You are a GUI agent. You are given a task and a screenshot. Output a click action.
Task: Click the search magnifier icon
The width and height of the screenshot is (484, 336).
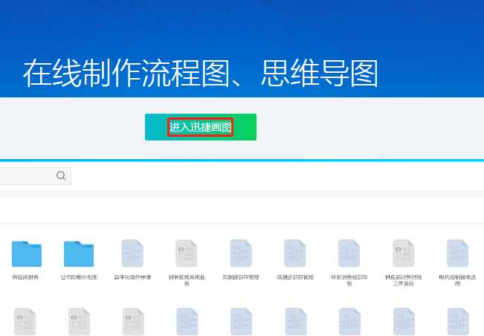pyautogui.click(x=61, y=176)
